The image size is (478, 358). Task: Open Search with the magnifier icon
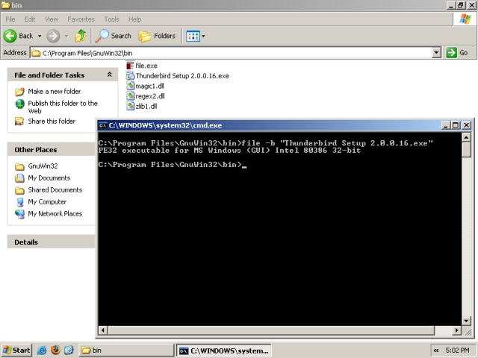[x=102, y=36]
